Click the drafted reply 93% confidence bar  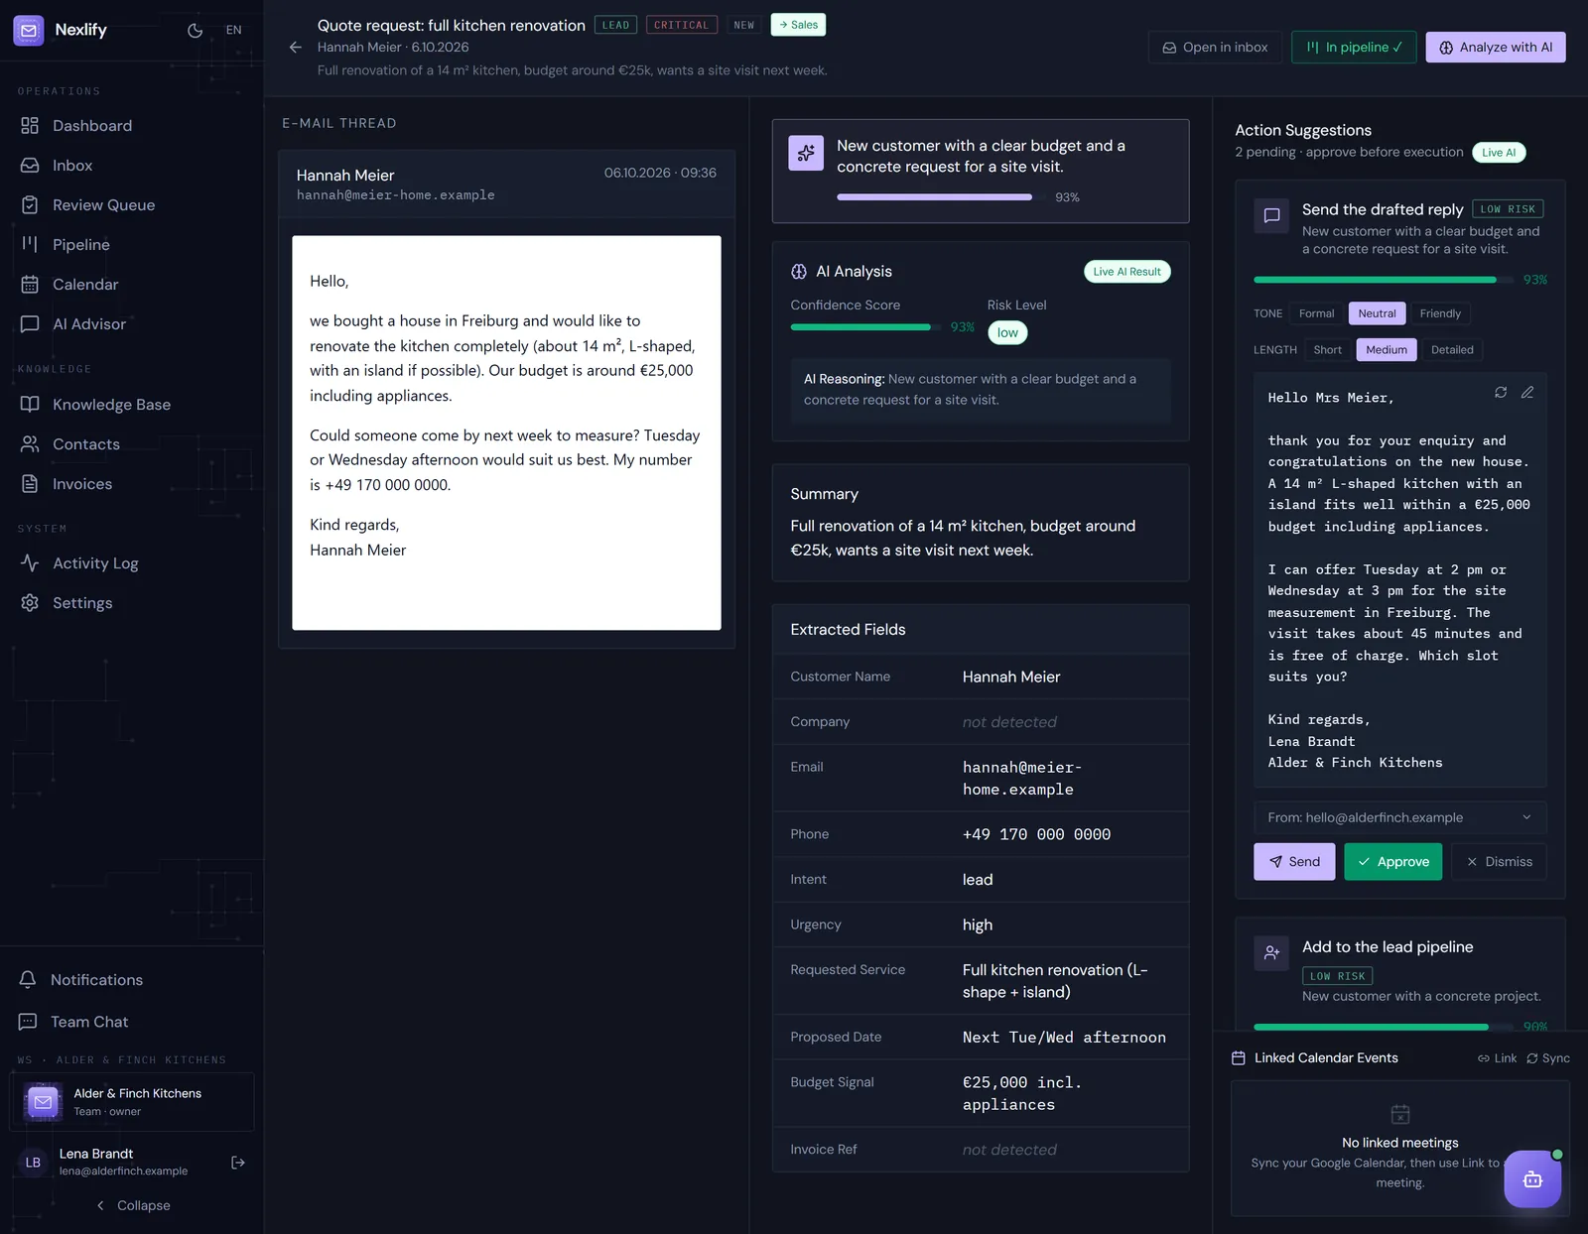pos(1385,280)
